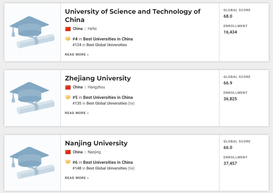Open Best Global Universities link for #135

[x=107, y=104]
